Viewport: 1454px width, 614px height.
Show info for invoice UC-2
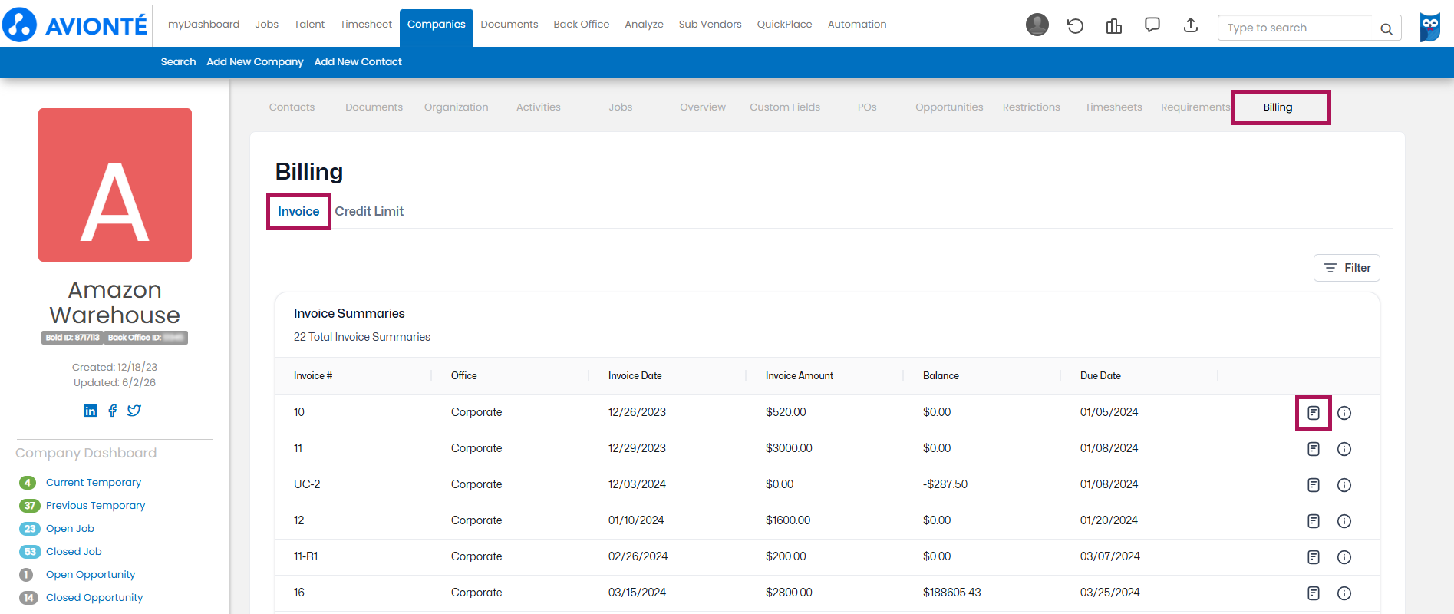coord(1344,485)
